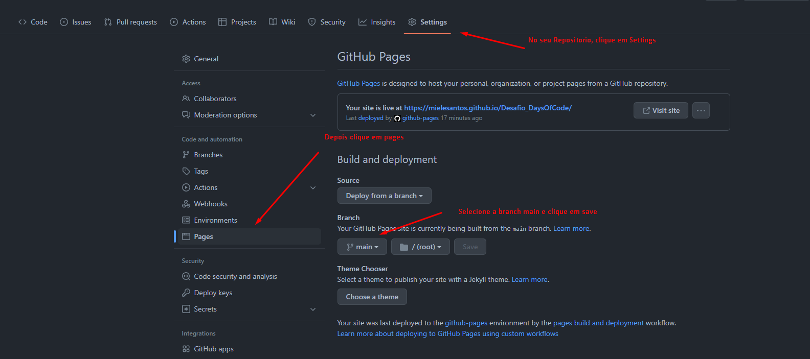
Task: Open Environments settings
Action: 250,220
